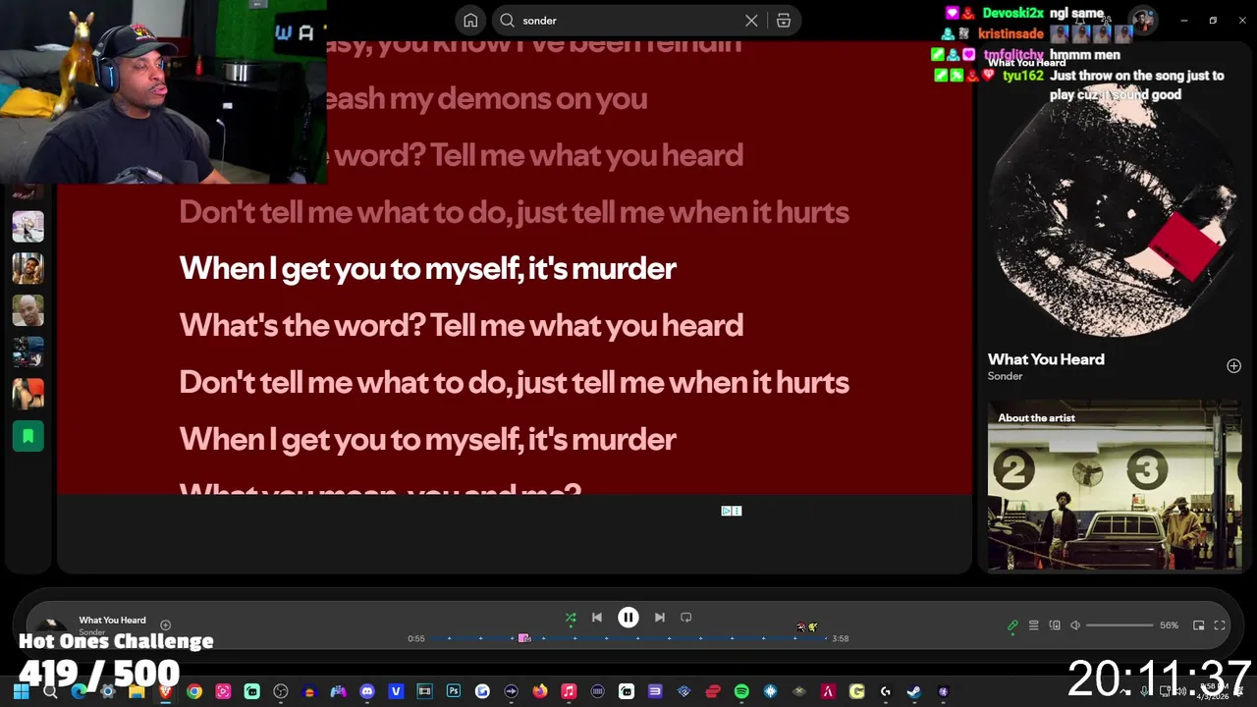Clear the search text with the X icon
The height and width of the screenshot is (707, 1257).
751,20
